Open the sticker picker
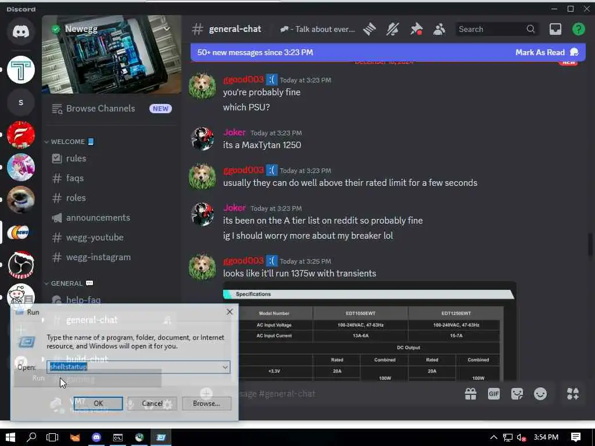595x446 pixels. pos(517,394)
